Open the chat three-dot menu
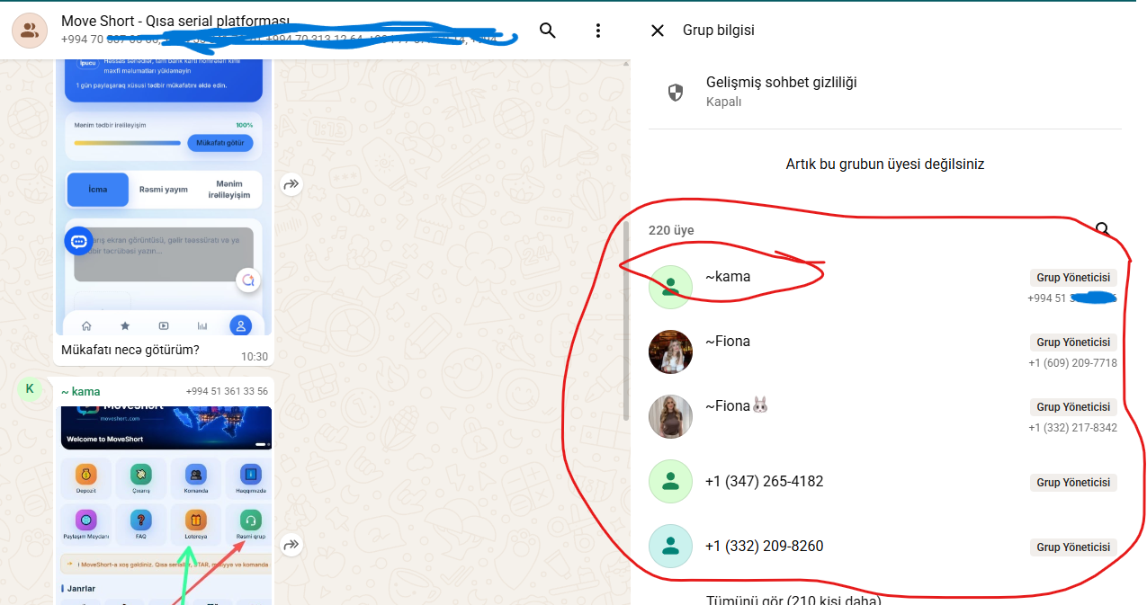Screen dimensions: 1147x605 [598, 31]
